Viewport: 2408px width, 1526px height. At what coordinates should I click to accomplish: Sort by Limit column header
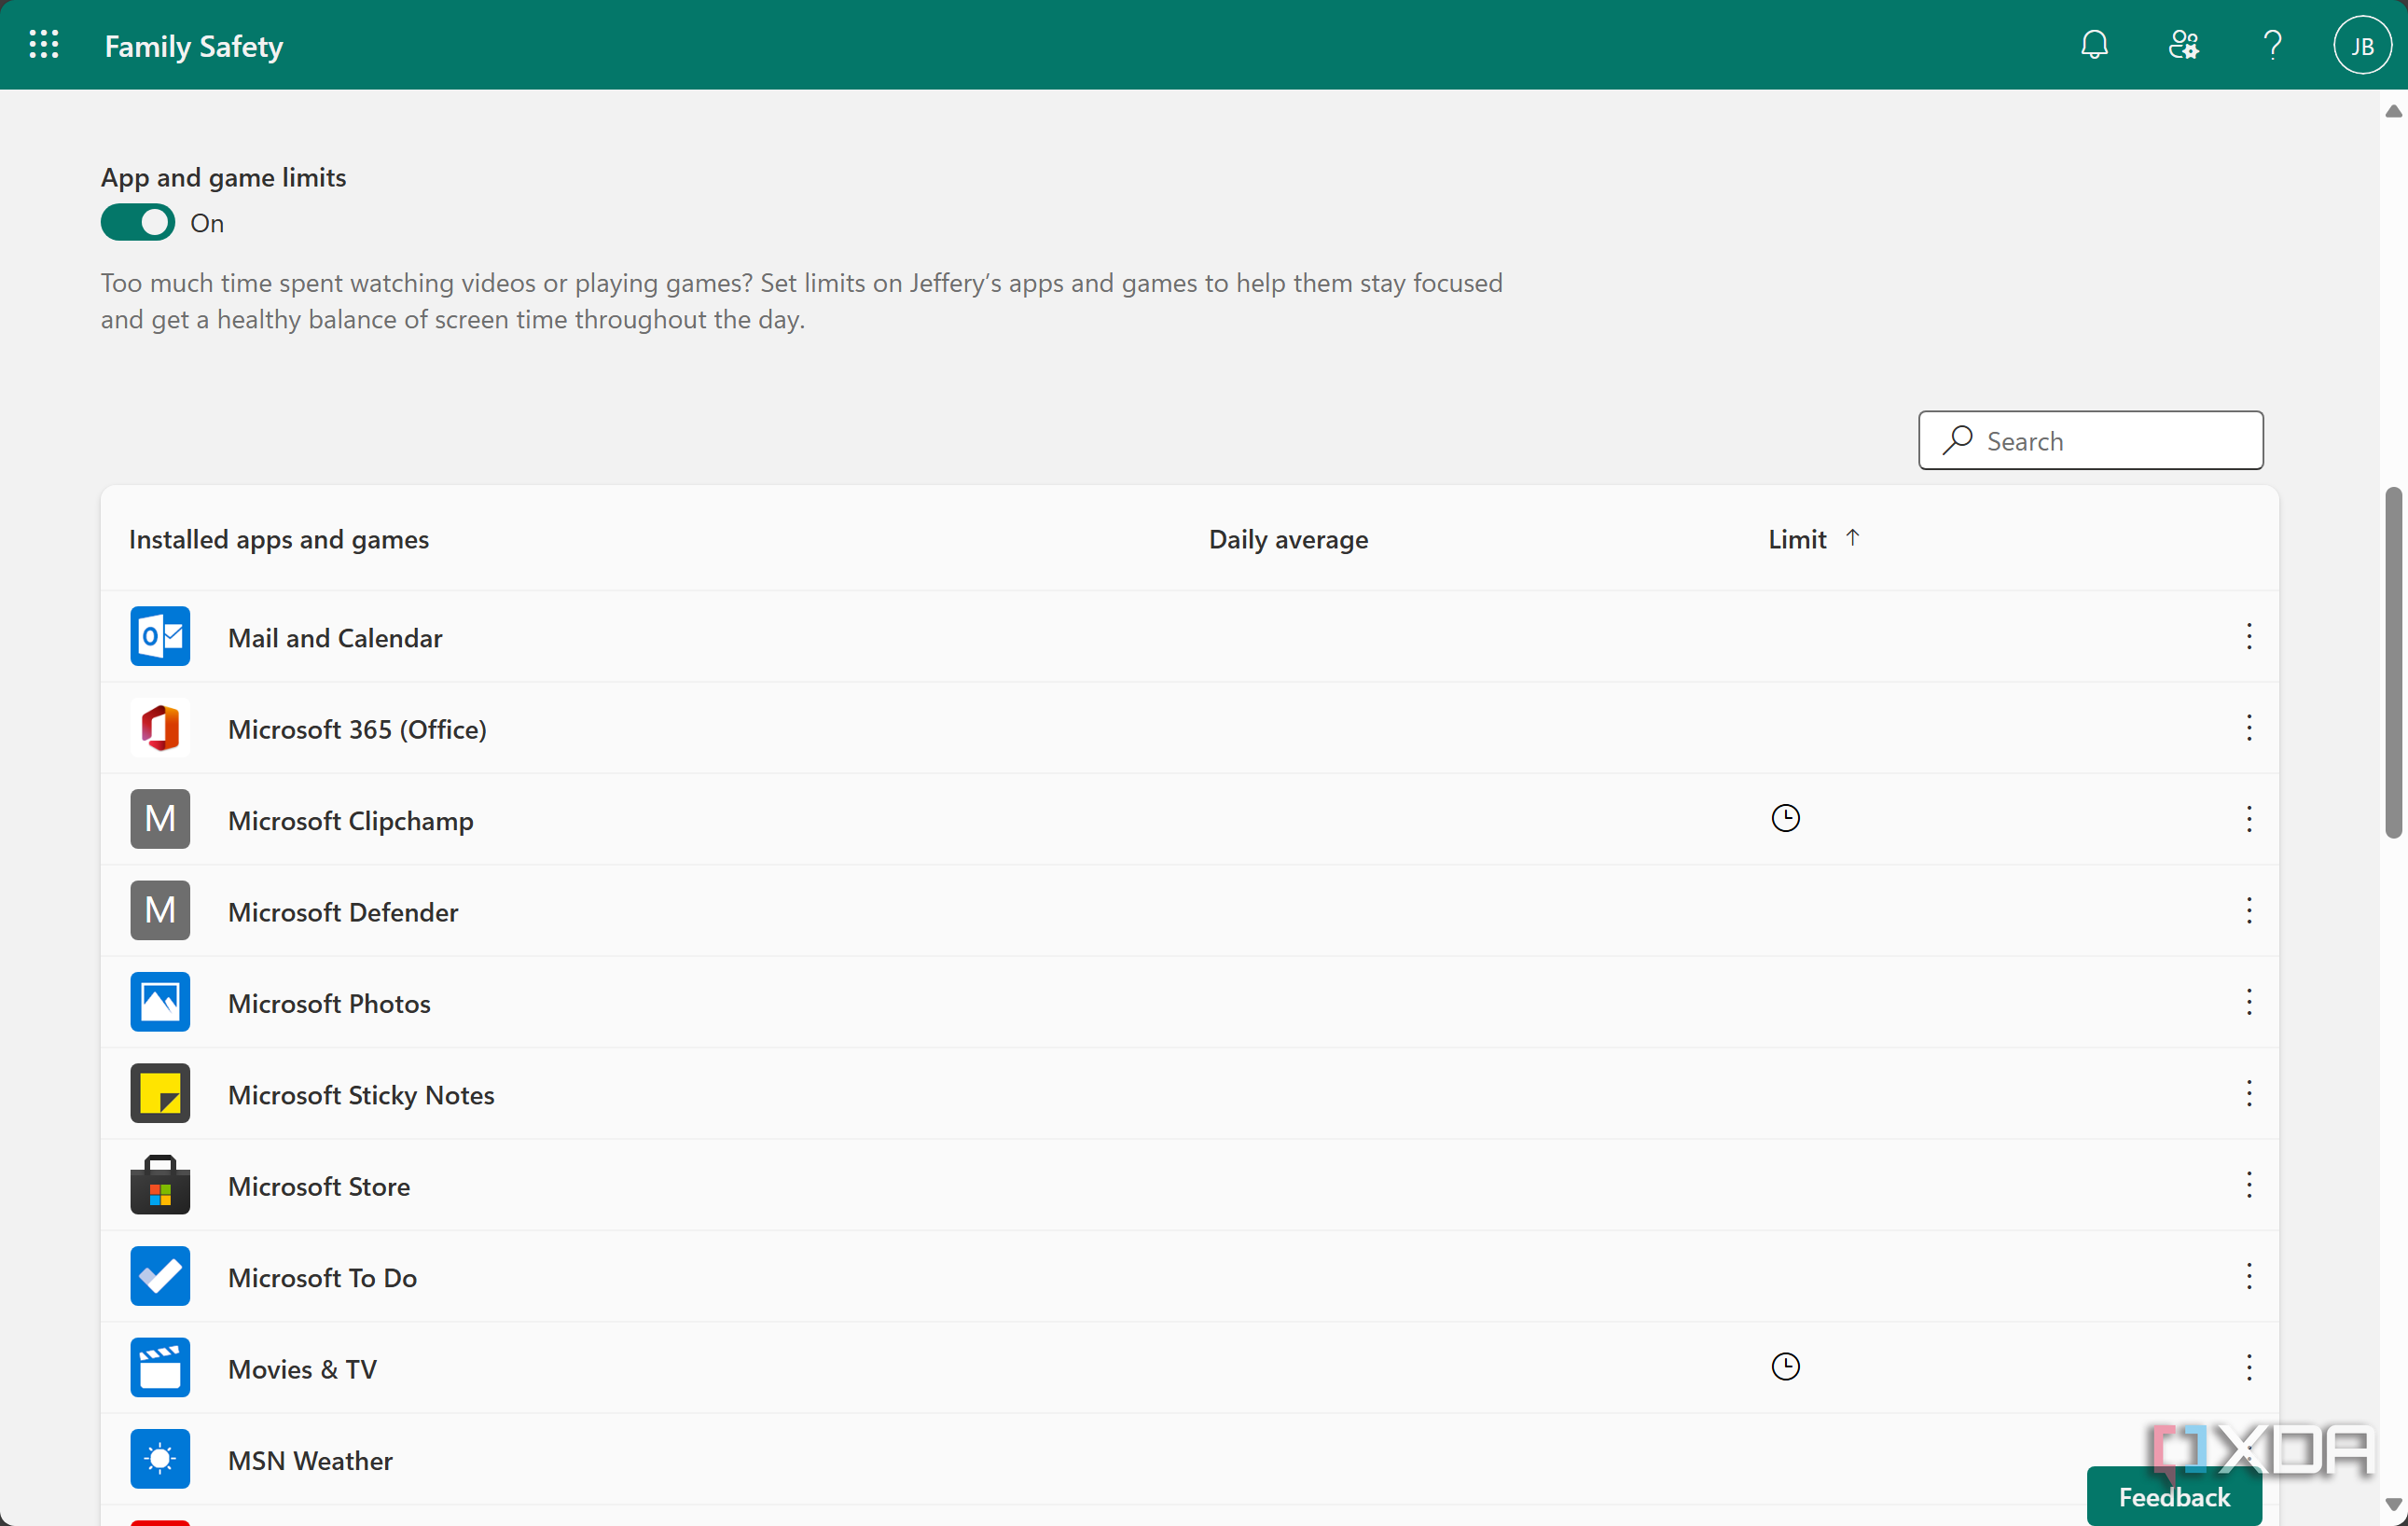(1797, 539)
